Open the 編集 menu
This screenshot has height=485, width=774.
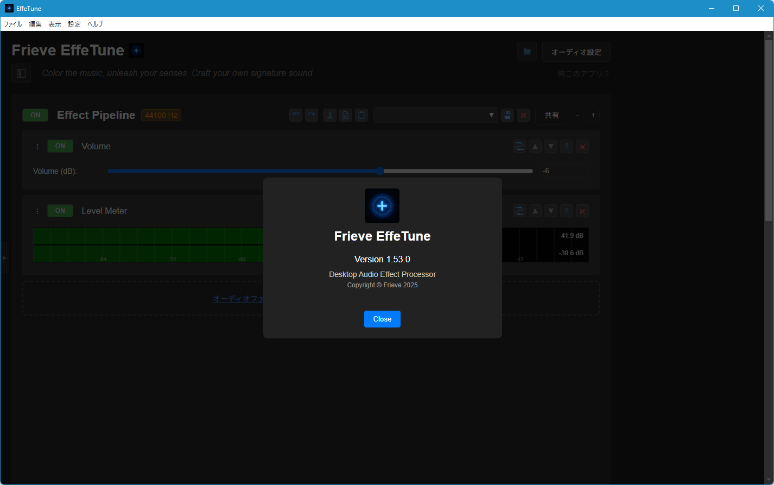35,24
